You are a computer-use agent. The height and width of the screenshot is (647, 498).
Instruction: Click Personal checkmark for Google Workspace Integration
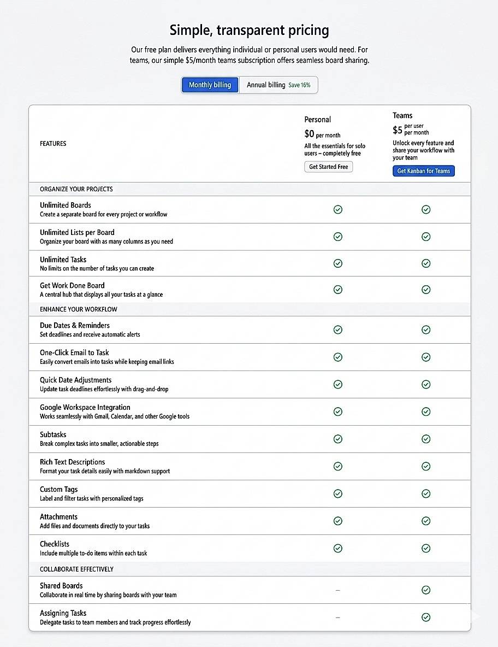(x=337, y=411)
